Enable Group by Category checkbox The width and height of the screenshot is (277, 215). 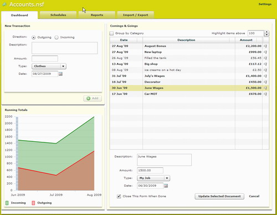(111, 33)
